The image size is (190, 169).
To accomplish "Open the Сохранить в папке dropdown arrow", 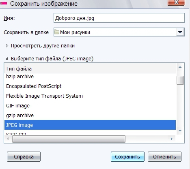I will [x=180, y=32].
